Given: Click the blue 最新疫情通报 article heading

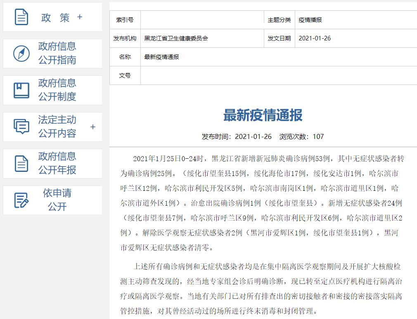Looking at the screenshot, I should tap(263, 115).
